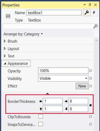Collapse the Appearance category
This screenshot has width=100, height=131.
click(x=5, y=64)
